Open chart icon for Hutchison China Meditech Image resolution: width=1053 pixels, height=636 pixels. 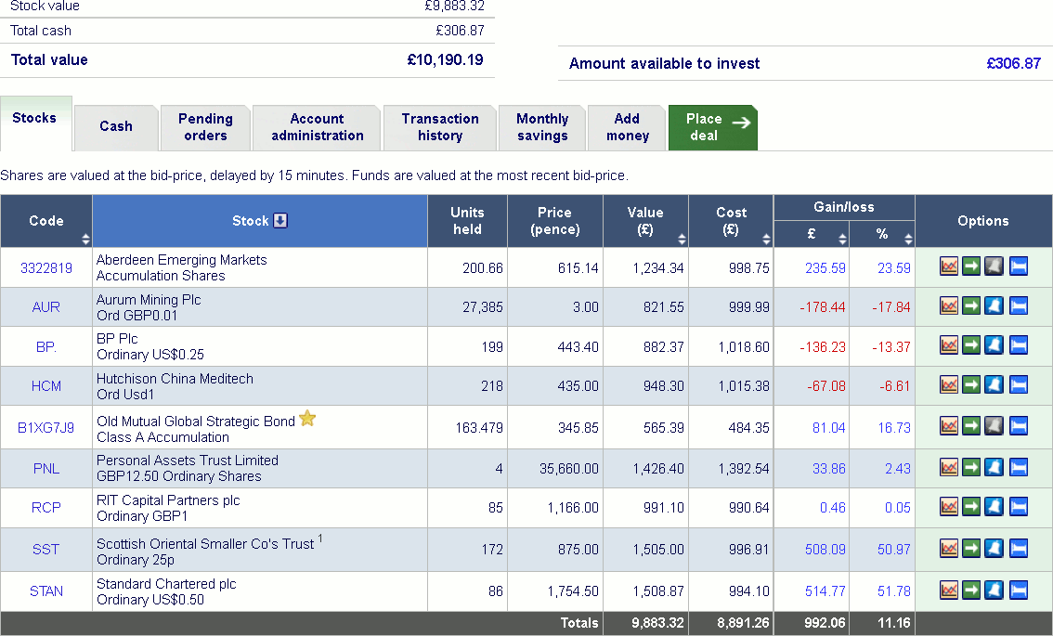pyautogui.click(x=948, y=384)
